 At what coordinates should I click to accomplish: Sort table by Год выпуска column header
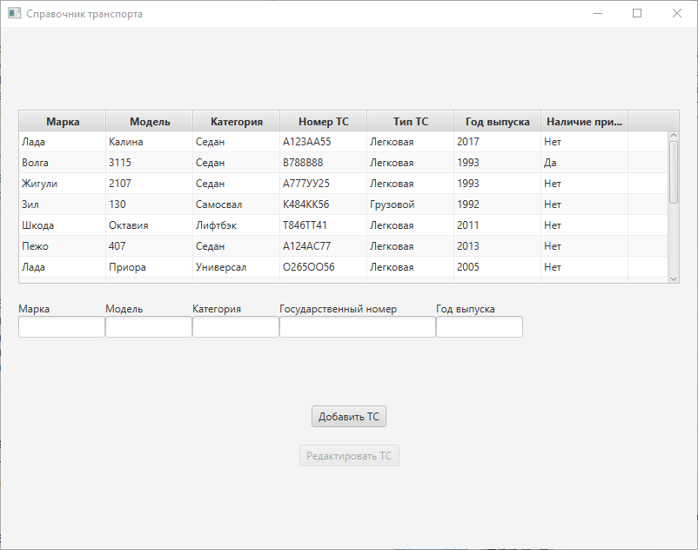click(497, 121)
